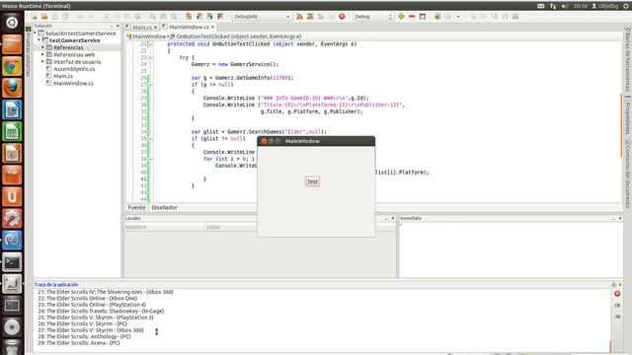Click the clear icon below Stop in output panel
Viewport: 632px width, 355px height.
click(617, 306)
